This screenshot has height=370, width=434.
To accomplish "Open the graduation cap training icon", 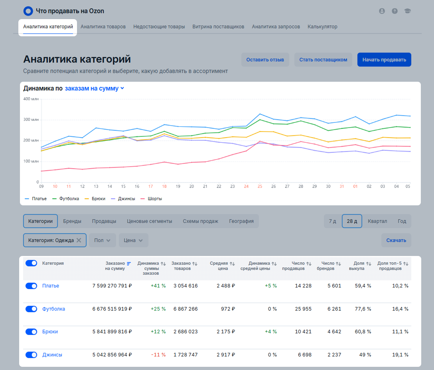I will [407, 11].
